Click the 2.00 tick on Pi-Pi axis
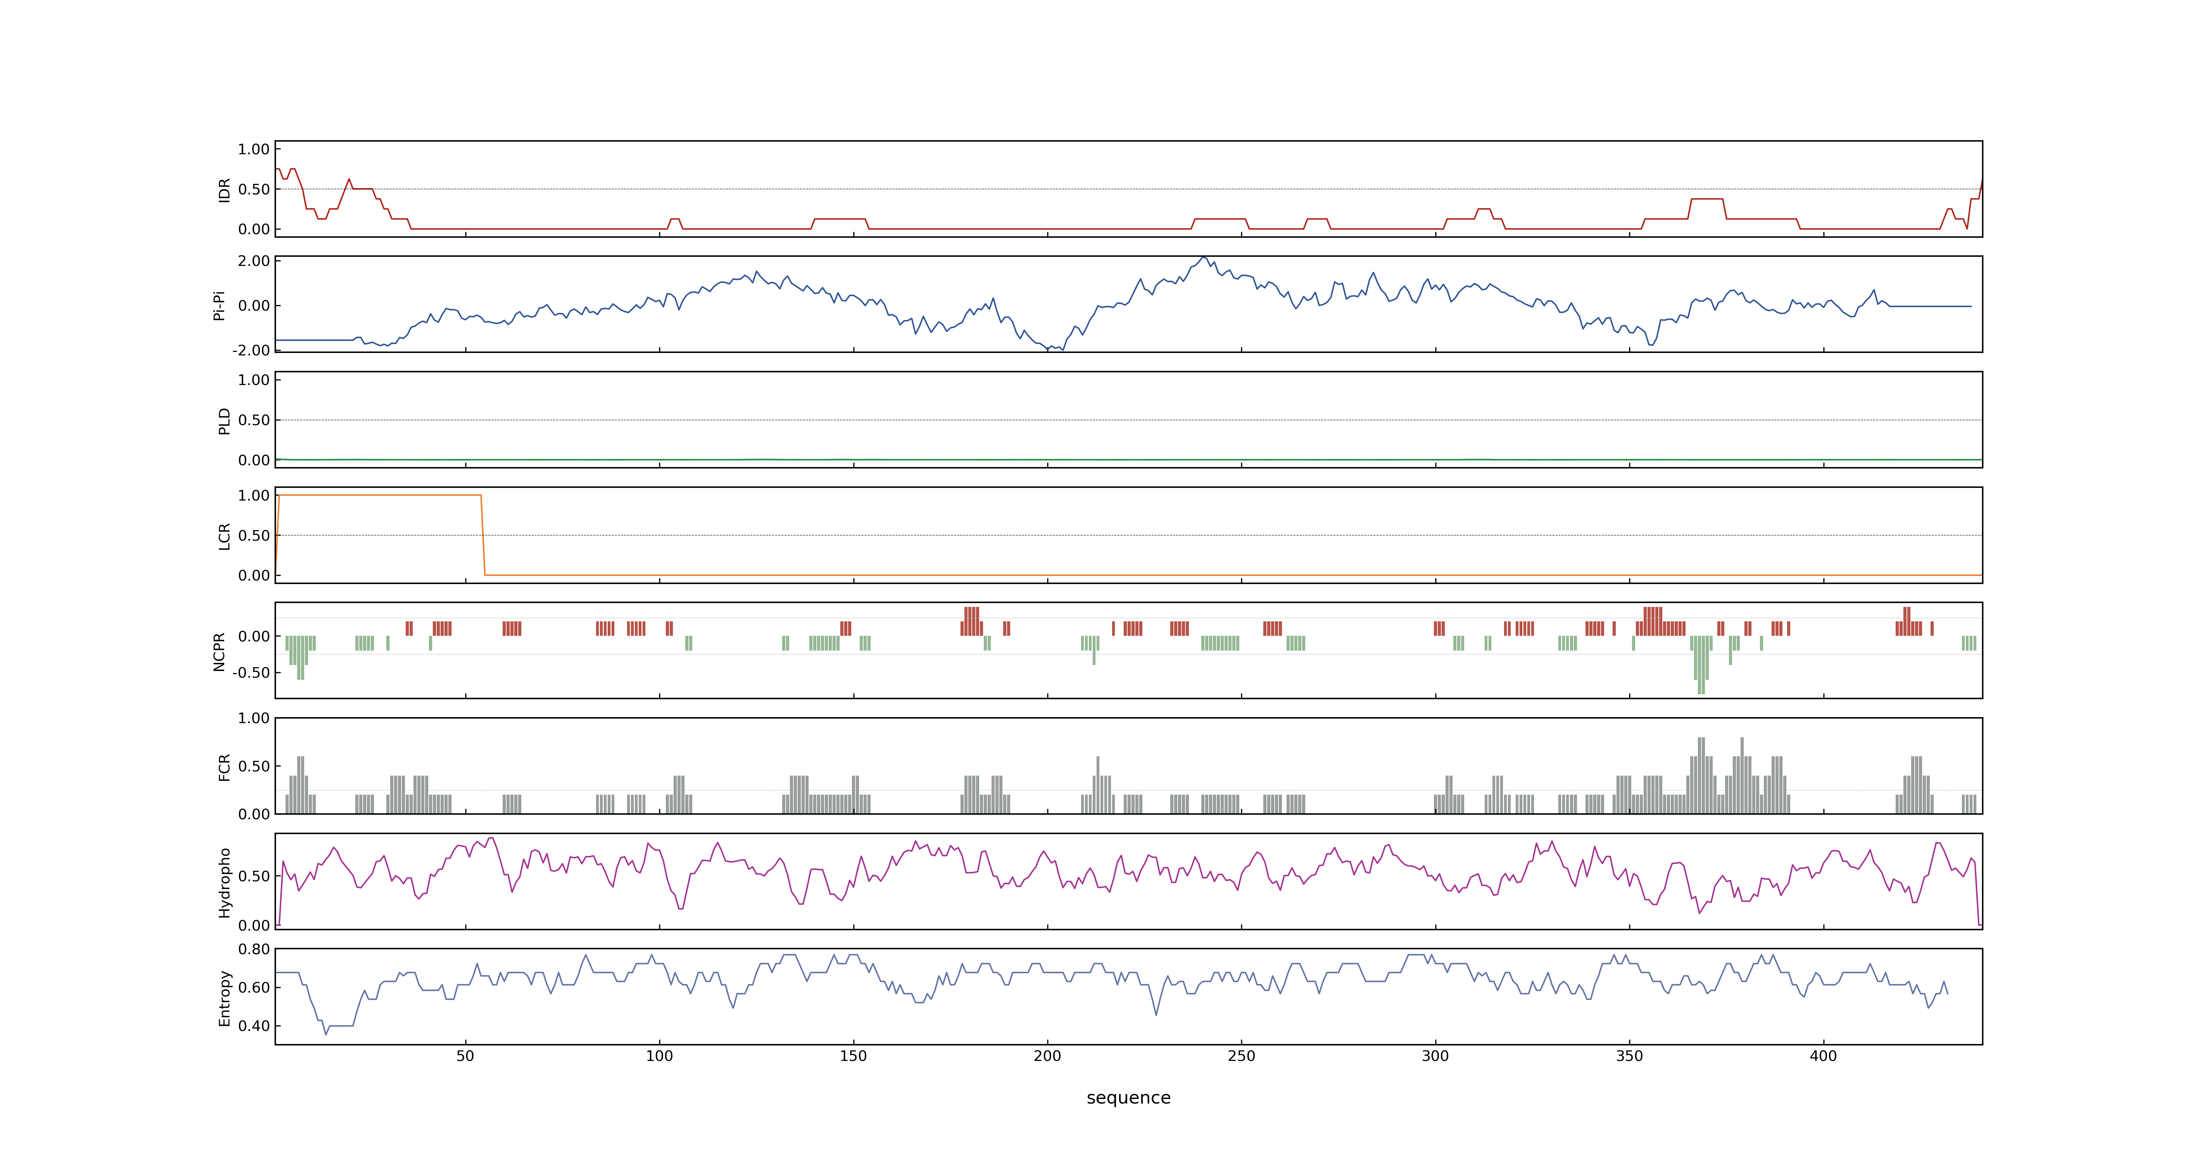The width and height of the screenshot is (2203, 1174). tap(254, 261)
